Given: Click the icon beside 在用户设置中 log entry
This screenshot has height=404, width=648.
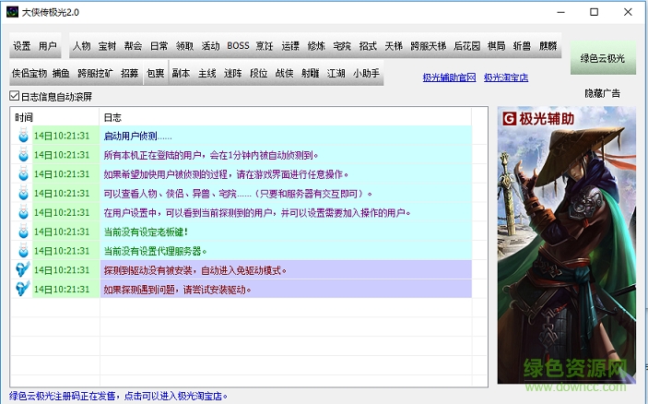Looking at the screenshot, I should click(22, 212).
